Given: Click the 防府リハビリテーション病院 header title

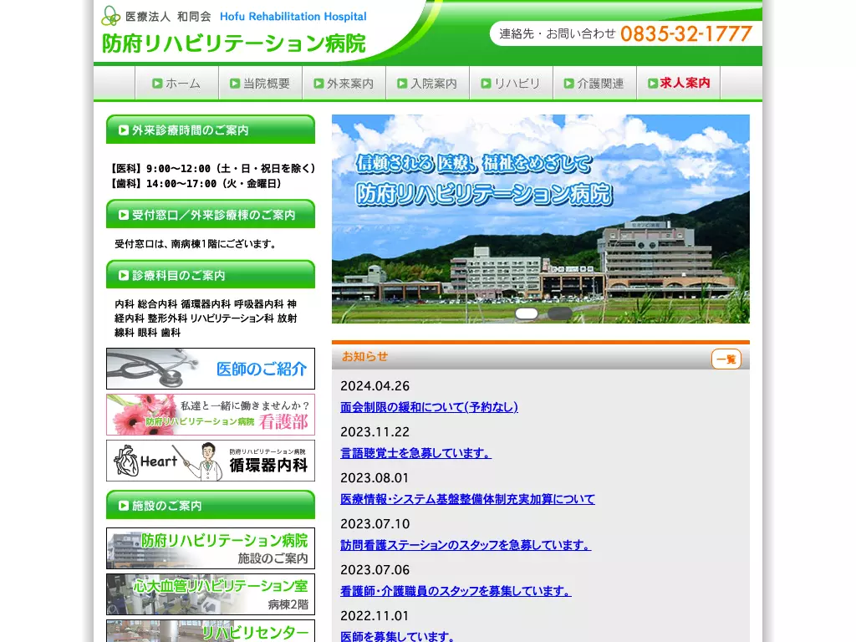Looking at the screenshot, I should pyautogui.click(x=234, y=43).
